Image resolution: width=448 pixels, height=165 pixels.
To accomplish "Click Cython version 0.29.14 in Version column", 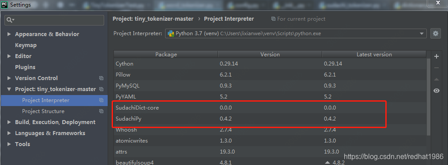I will pos(229,64).
